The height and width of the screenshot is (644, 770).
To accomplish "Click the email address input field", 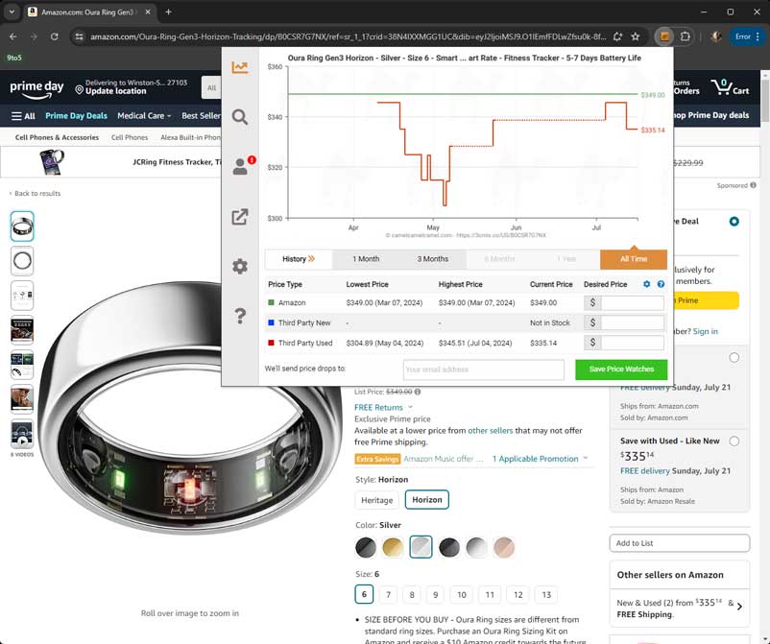I will 483,370.
